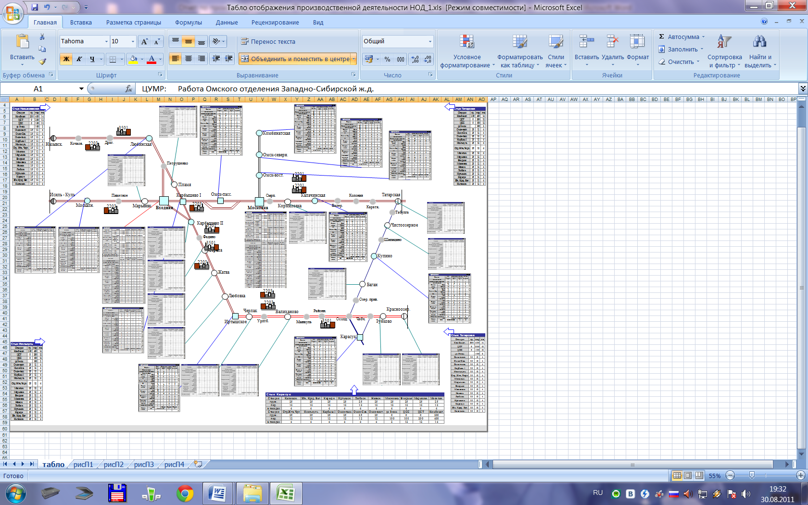
Task: Open the merge and center dropdown arrow
Action: click(353, 59)
